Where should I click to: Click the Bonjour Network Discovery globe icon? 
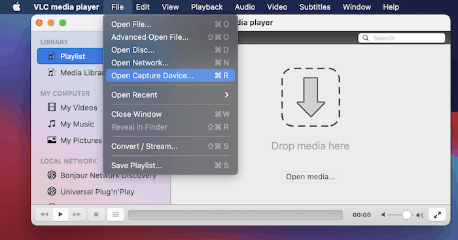click(52, 175)
